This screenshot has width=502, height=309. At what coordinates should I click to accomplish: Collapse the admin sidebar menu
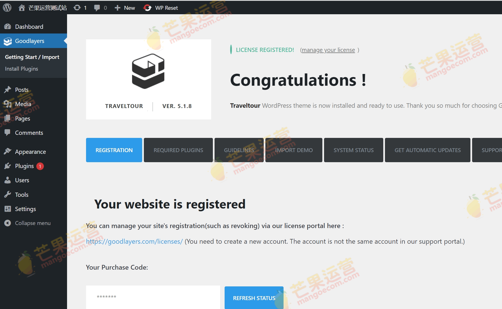tap(32, 223)
